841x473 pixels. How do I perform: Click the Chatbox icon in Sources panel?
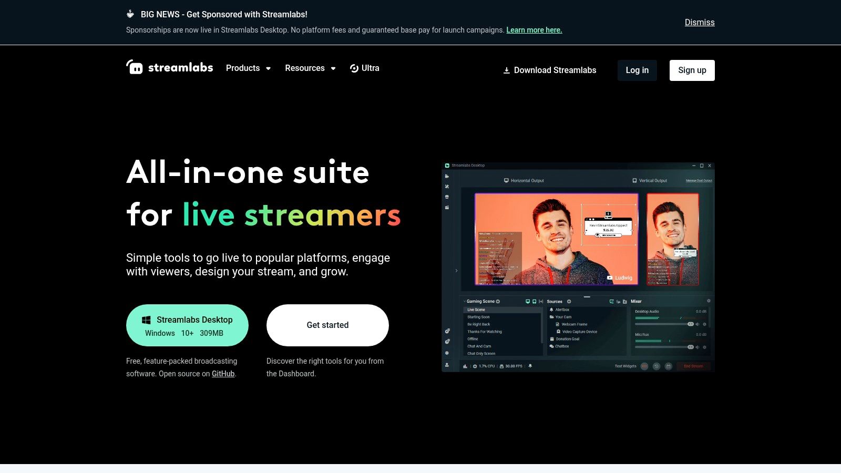point(552,346)
